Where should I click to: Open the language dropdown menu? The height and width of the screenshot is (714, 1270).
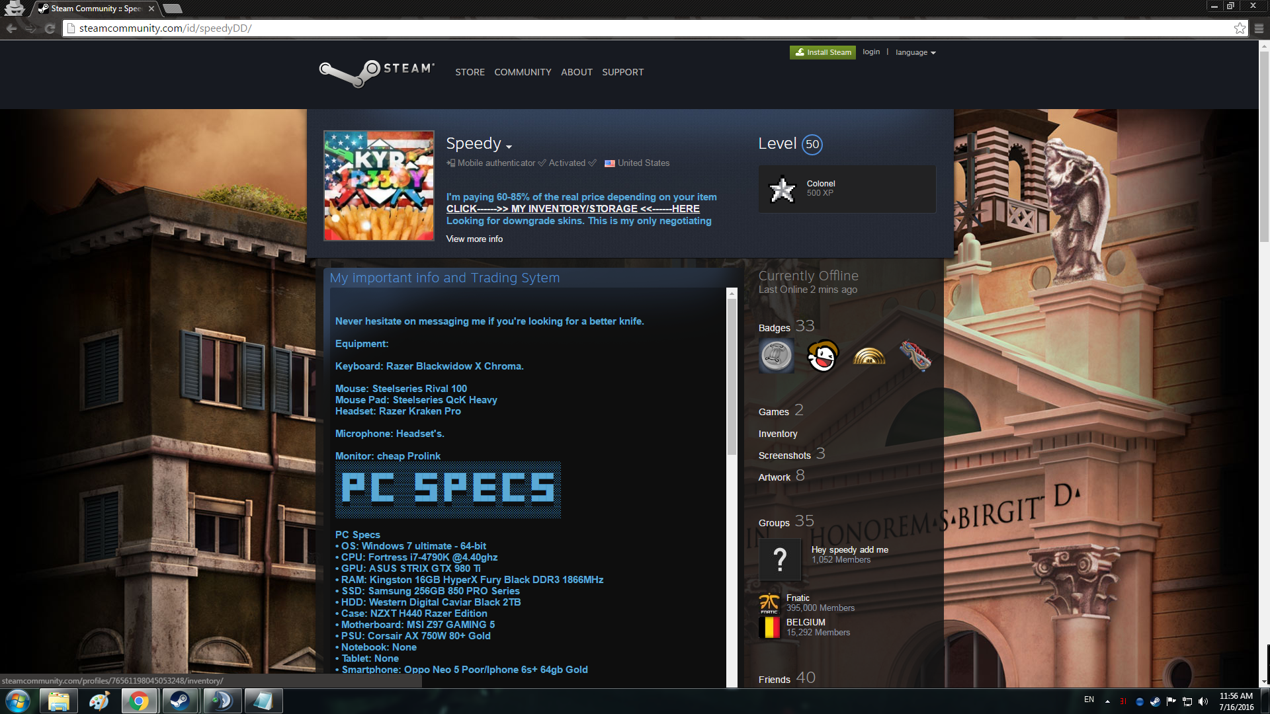[915, 52]
